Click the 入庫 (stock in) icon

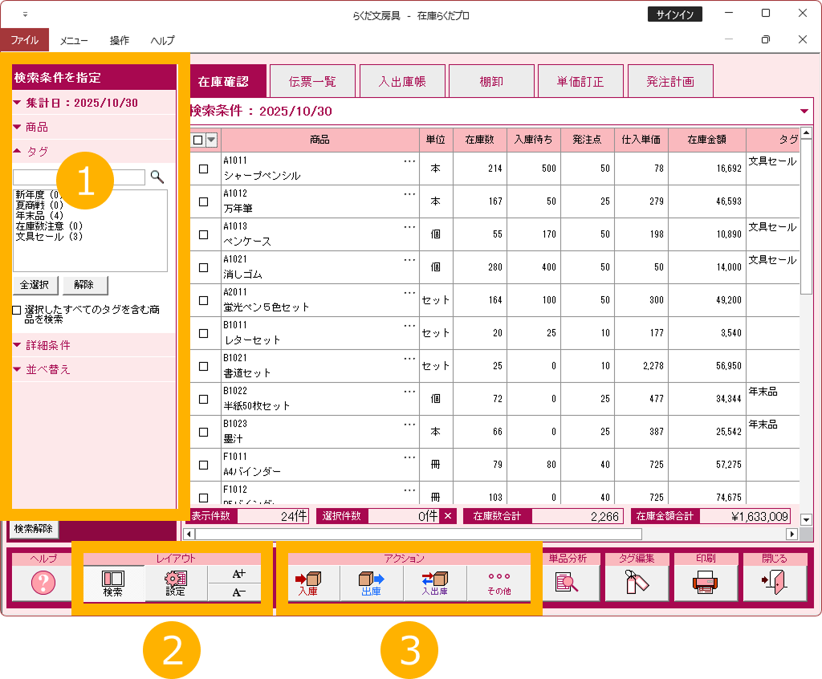click(x=309, y=583)
